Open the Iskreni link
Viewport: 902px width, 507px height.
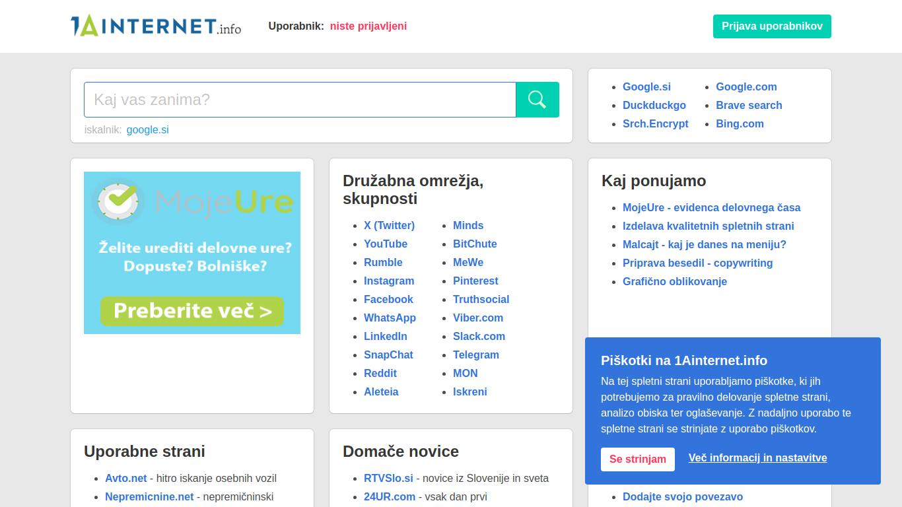tap(470, 392)
